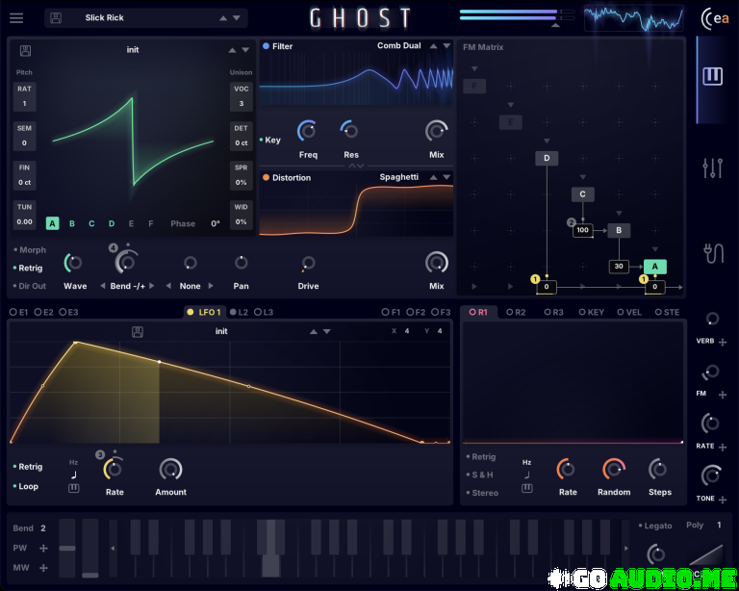Add modulation to TONE macro
This screenshot has width=739, height=591.
click(x=723, y=500)
